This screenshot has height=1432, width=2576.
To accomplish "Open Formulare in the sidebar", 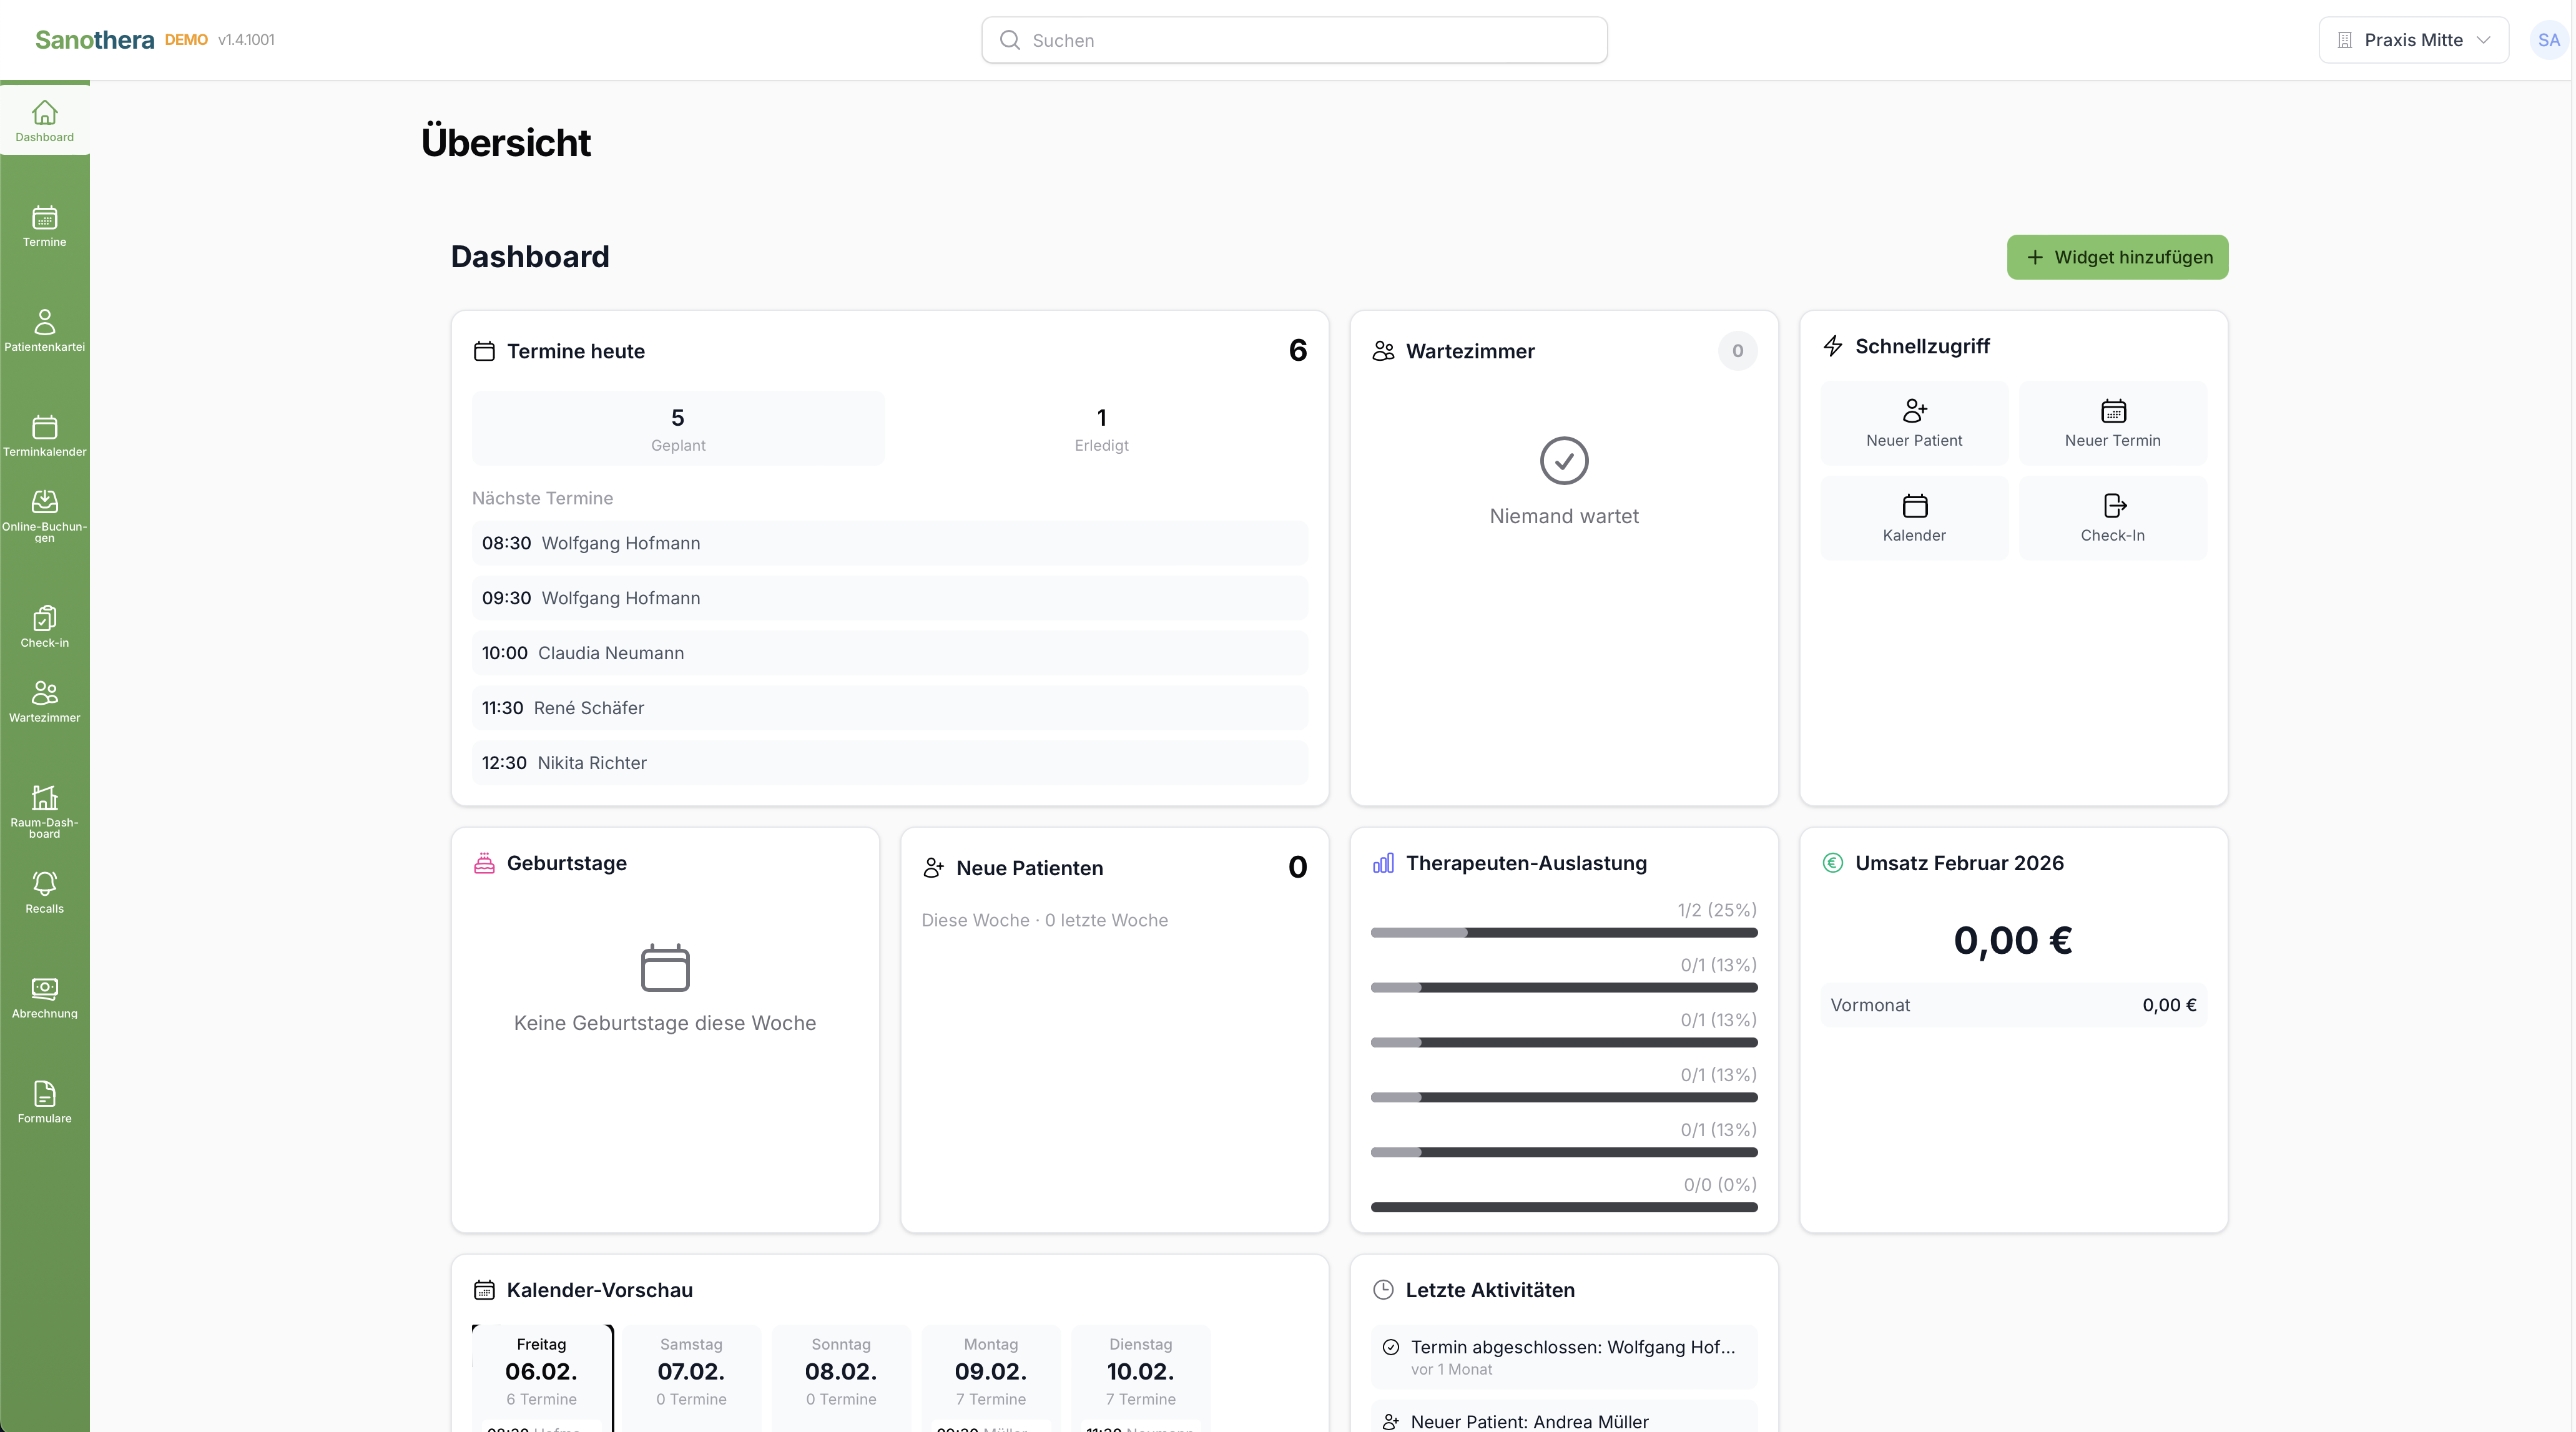I will point(45,1103).
